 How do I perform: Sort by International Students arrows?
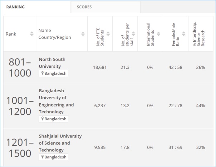pyautogui.click(x=158, y=34)
